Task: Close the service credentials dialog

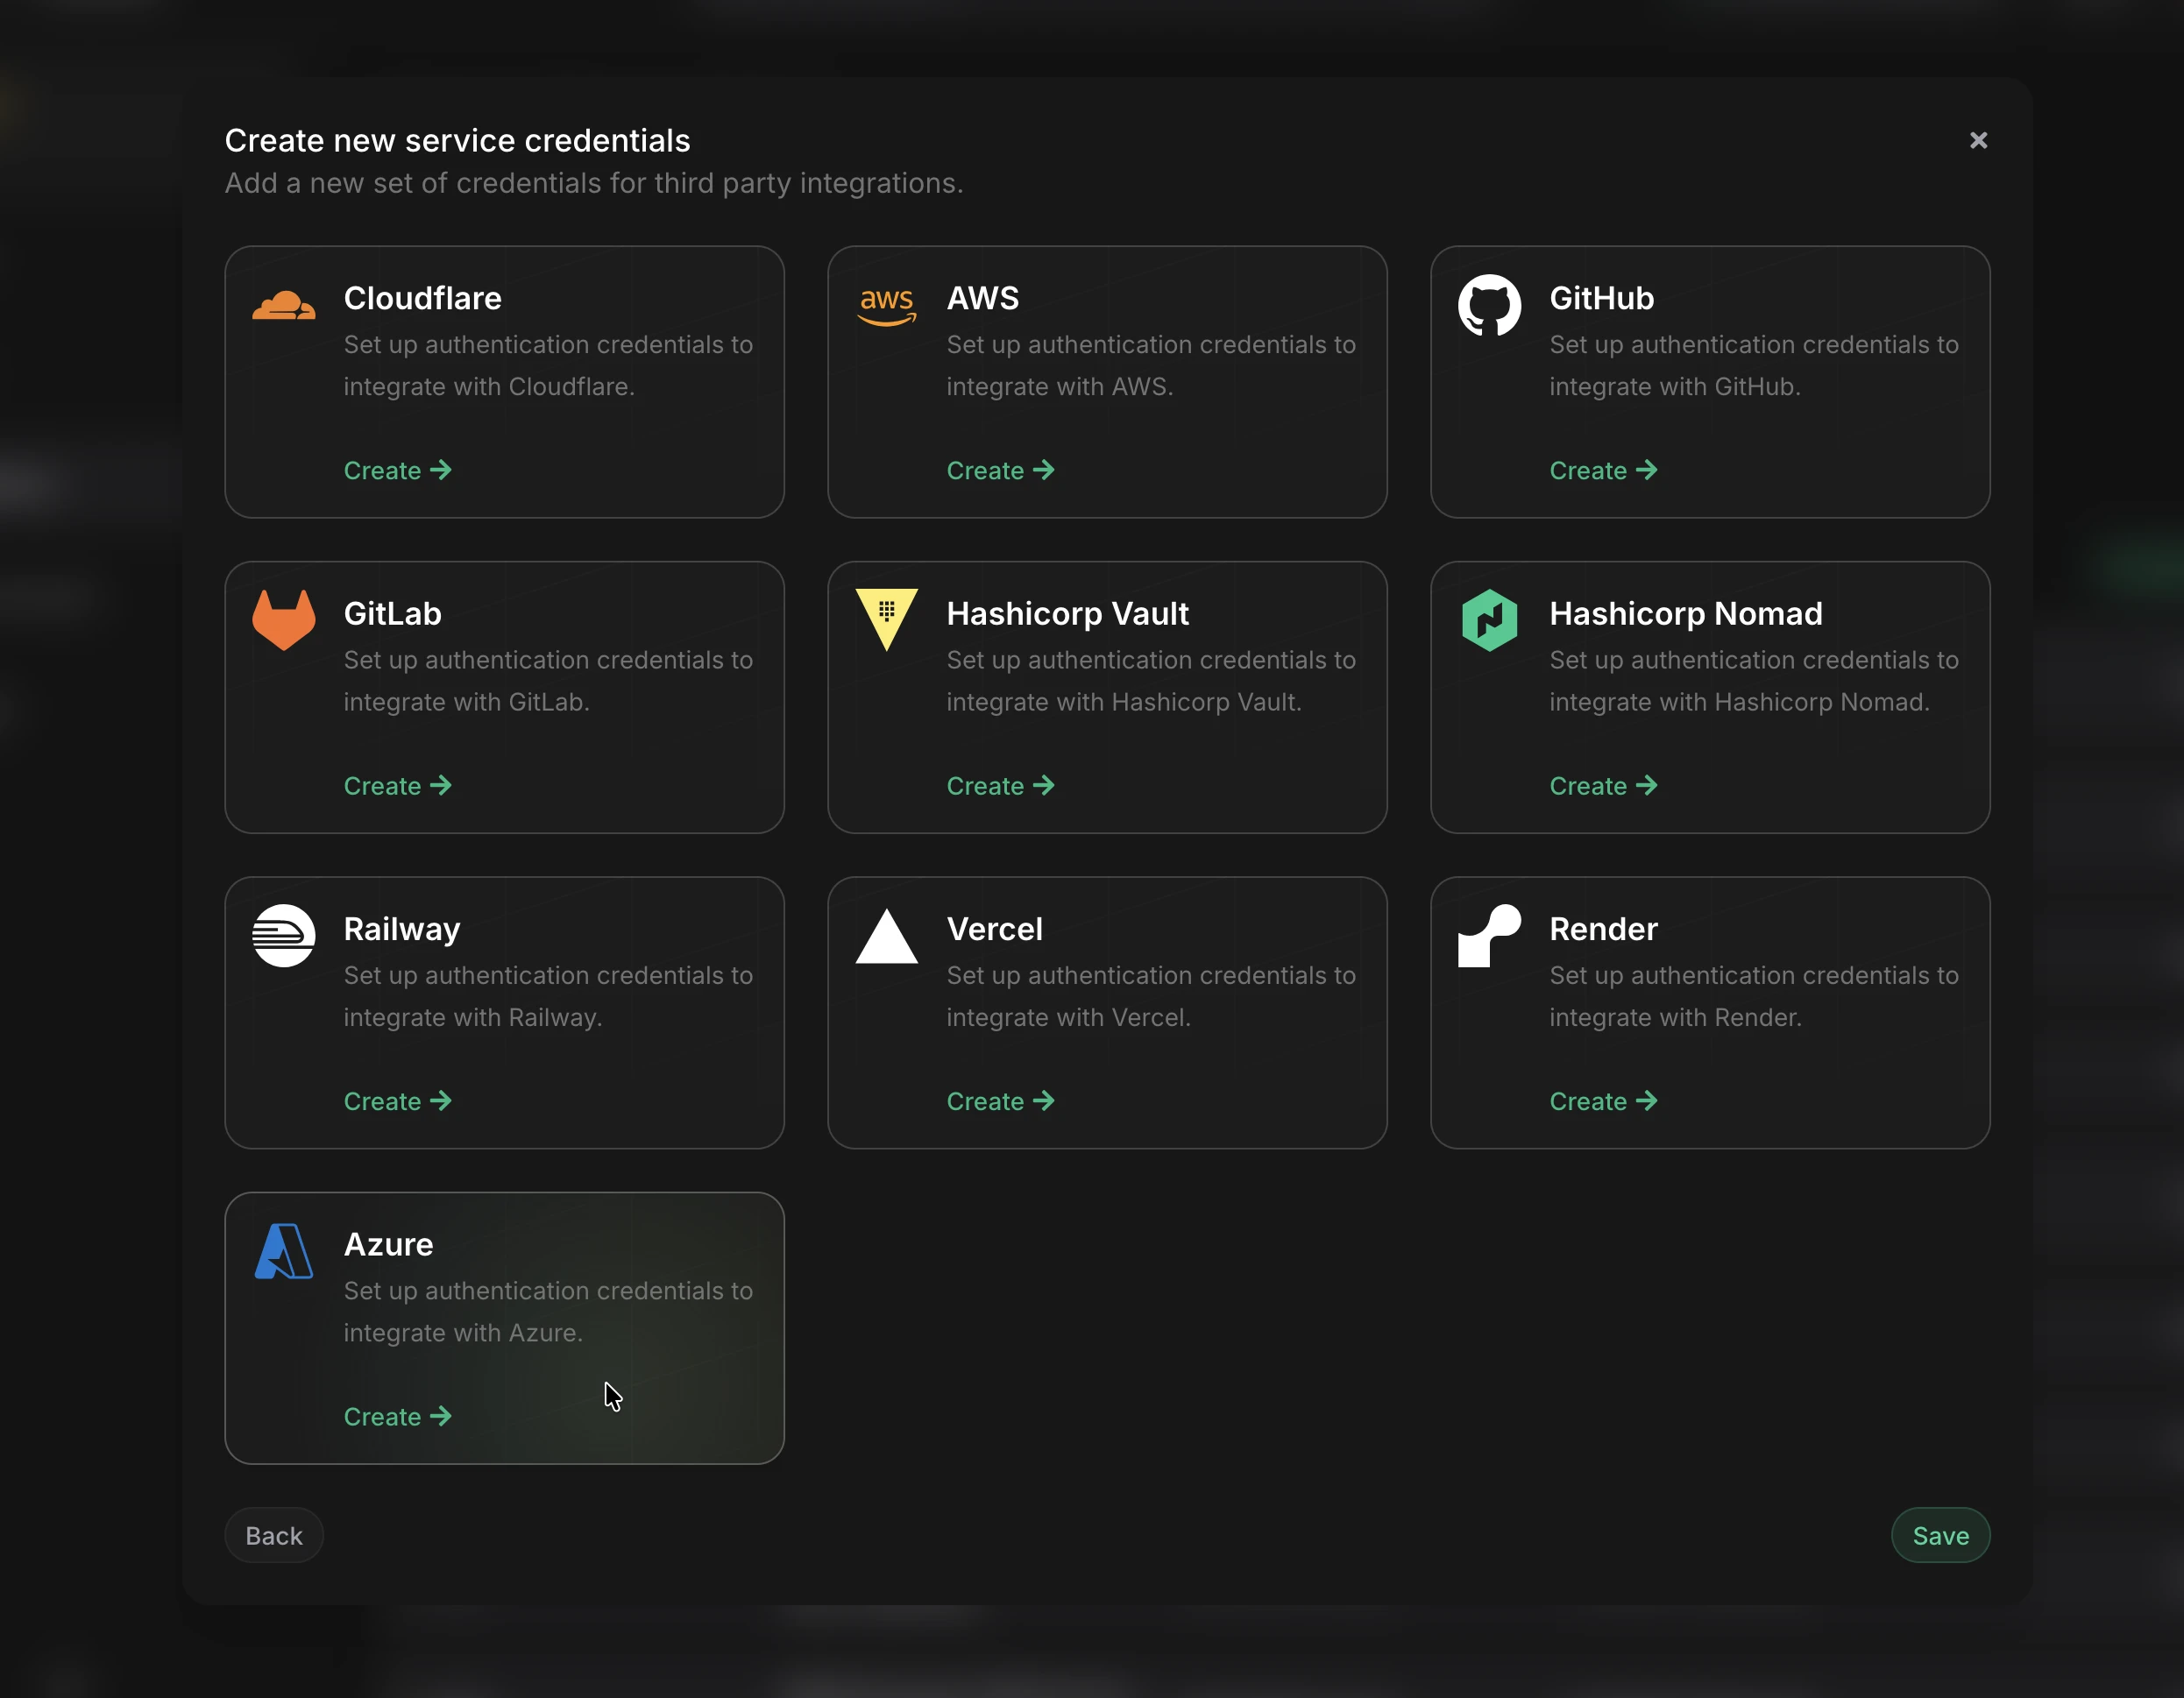Action: point(1978,140)
